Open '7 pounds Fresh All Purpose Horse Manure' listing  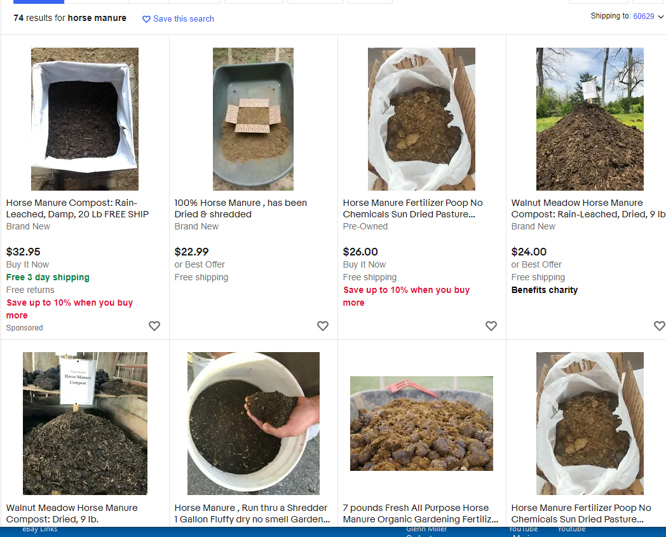(420, 513)
